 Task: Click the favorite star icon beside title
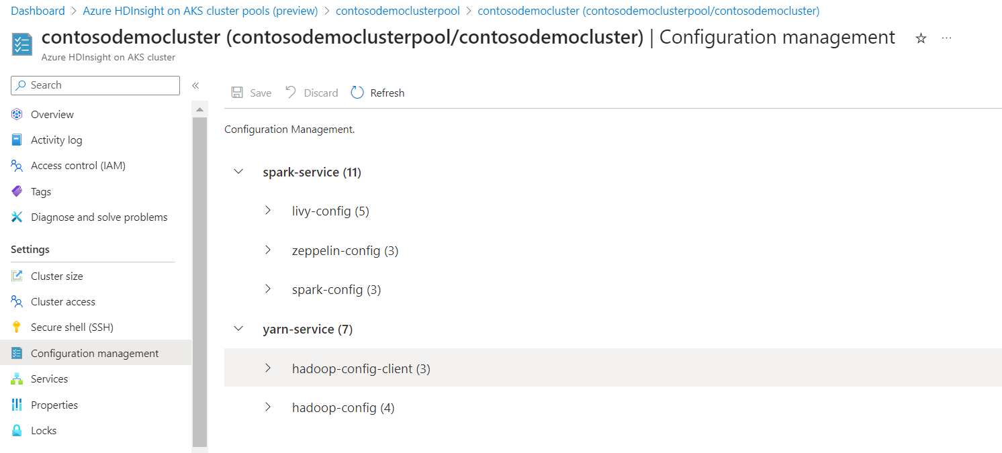point(921,39)
